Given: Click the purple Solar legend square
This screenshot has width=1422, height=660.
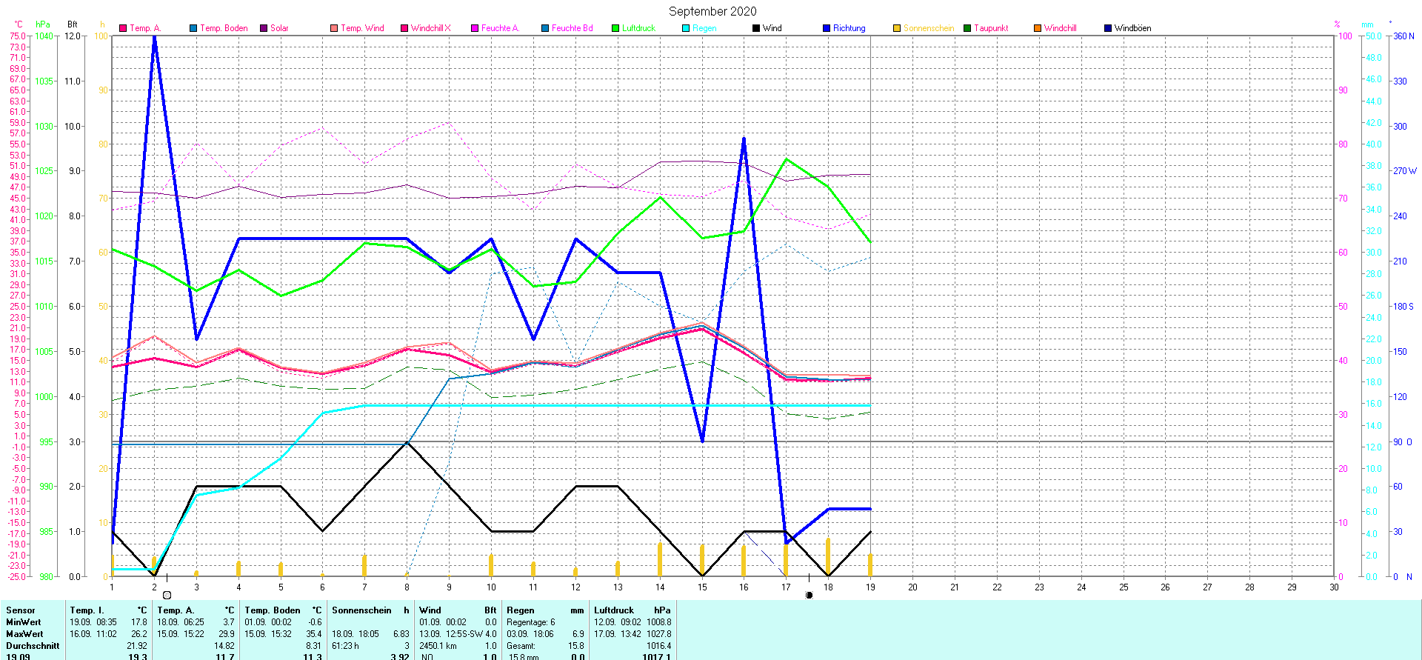Looking at the screenshot, I should [x=264, y=28].
